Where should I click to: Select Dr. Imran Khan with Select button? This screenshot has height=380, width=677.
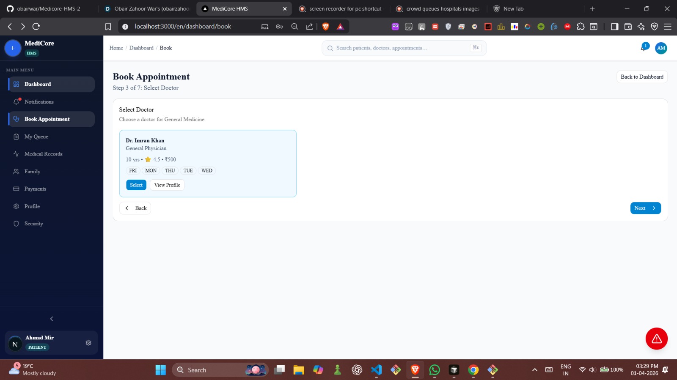[x=136, y=185]
